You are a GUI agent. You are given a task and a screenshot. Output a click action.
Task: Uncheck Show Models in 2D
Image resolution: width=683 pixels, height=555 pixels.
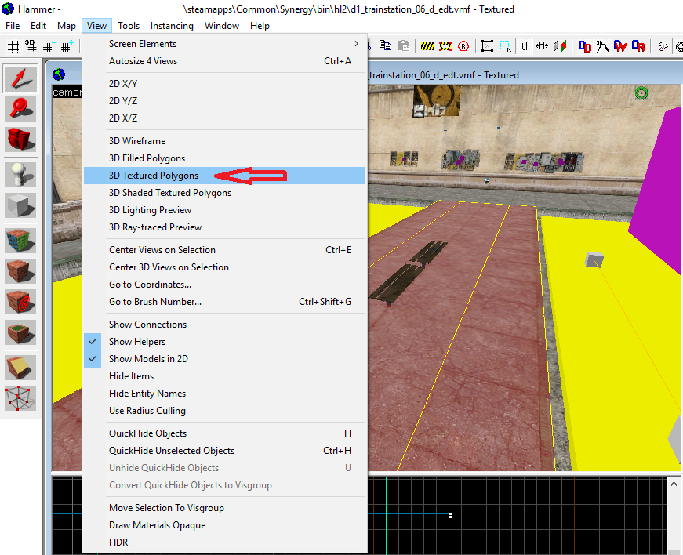coord(225,359)
